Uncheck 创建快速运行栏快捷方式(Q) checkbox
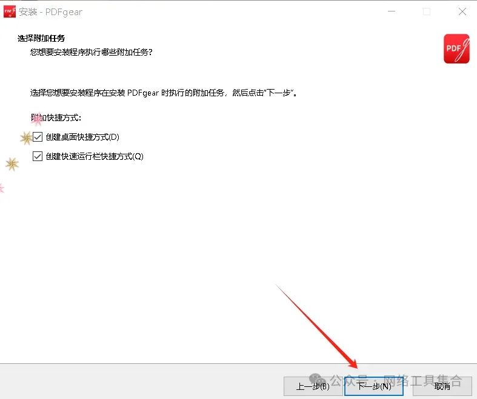Viewport: 477px width, 399px height. coord(38,156)
